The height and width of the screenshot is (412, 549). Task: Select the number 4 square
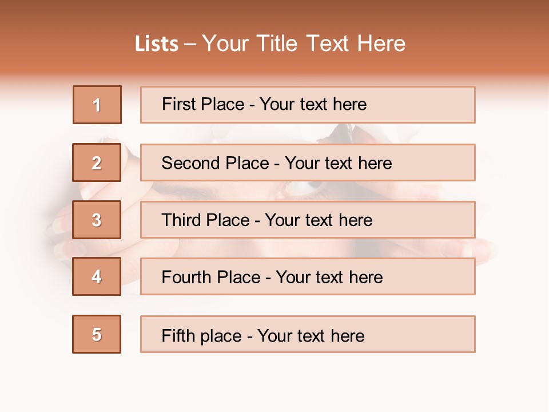coord(97,276)
